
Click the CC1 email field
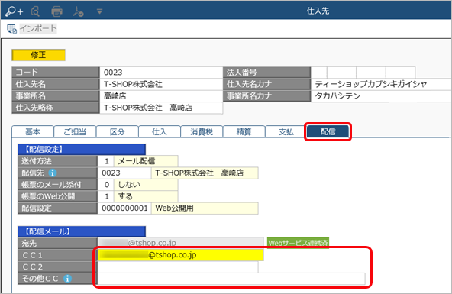[181, 255]
